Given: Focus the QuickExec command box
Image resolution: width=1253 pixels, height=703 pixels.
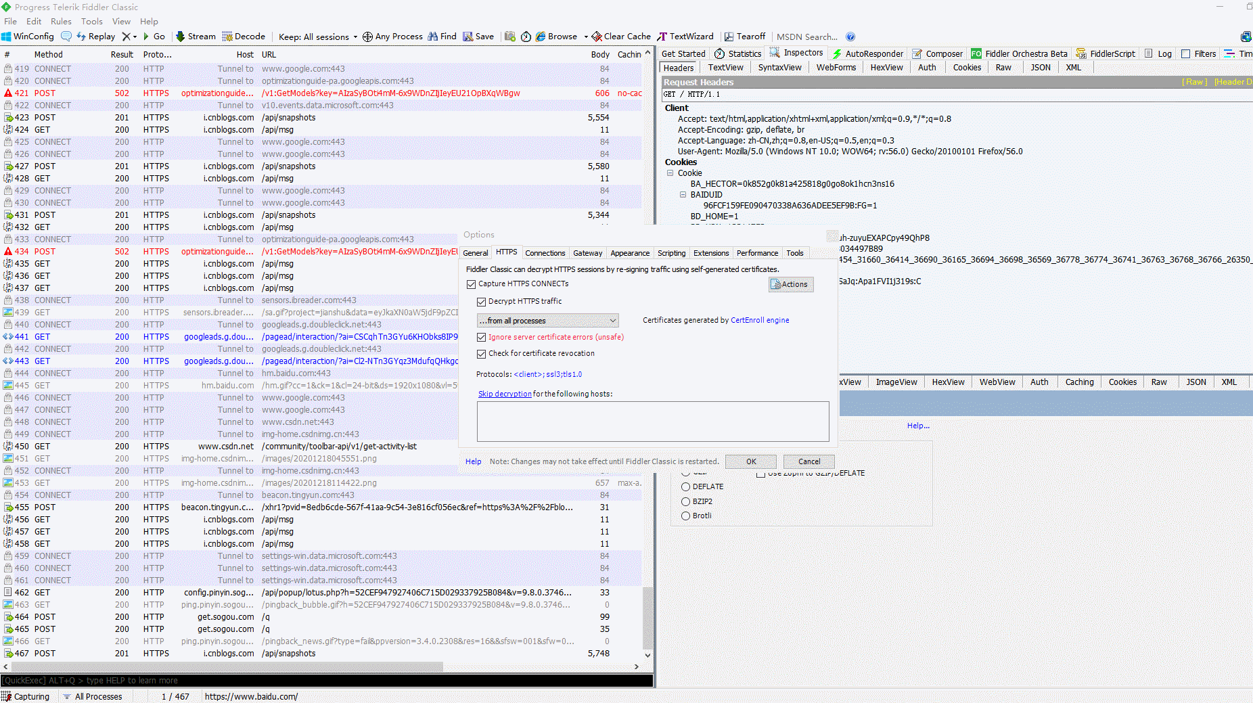Looking at the screenshot, I should click(x=327, y=681).
